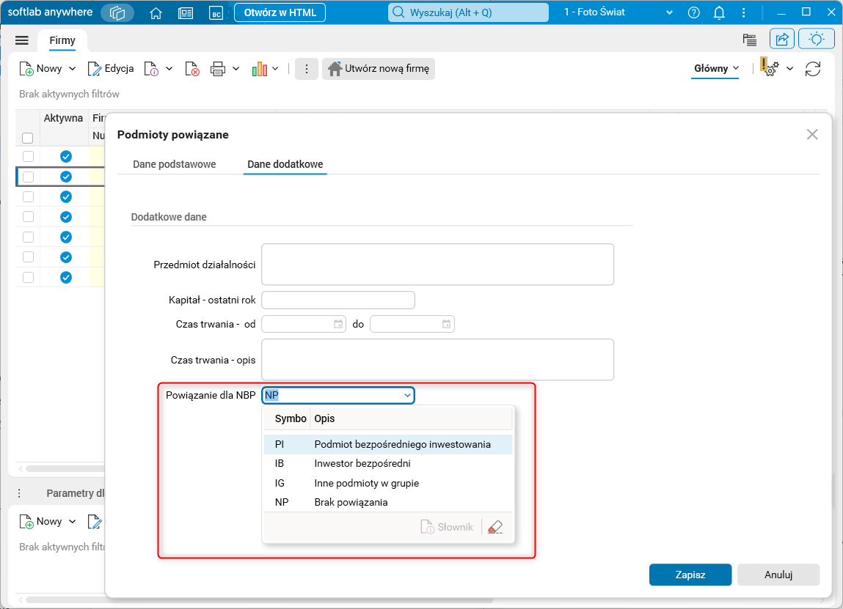Close the Podmioty powiązane dialog
This screenshot has width=843, height=609.
812,134
